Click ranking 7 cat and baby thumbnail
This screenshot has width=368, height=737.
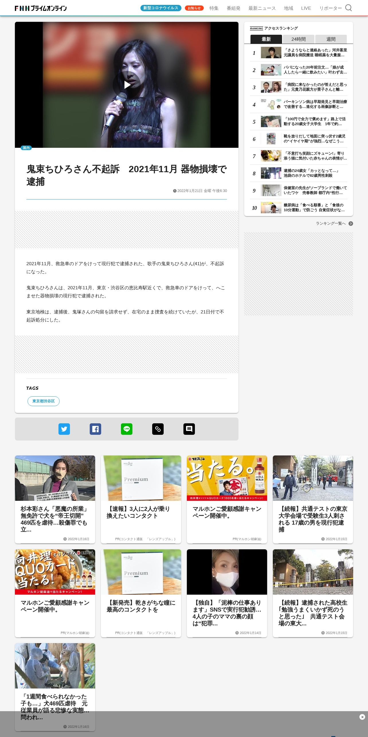point(271,156)
